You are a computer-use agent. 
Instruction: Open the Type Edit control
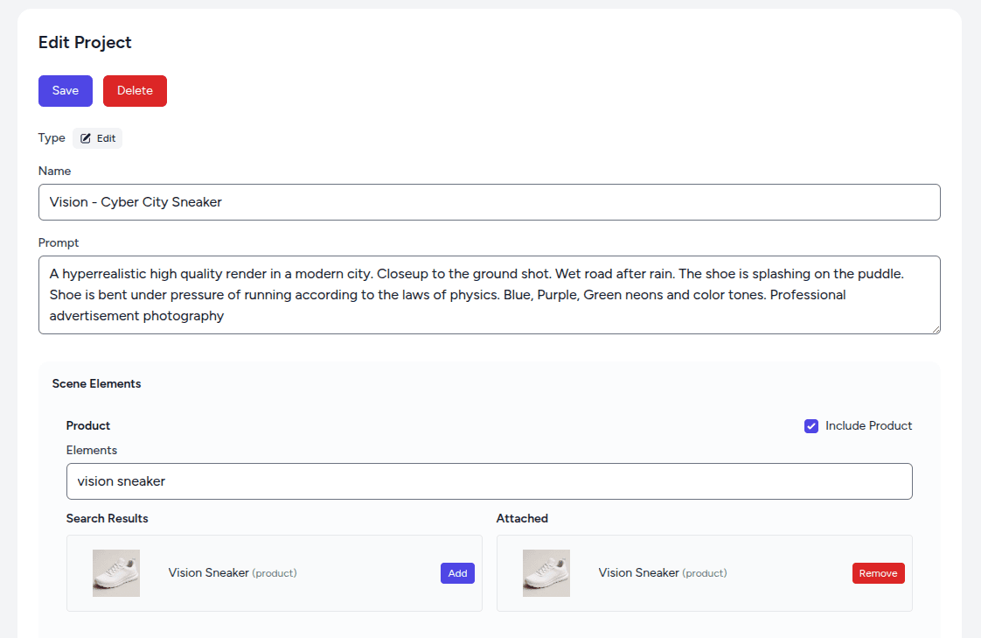pyautogui.click(x=97, y=137)
